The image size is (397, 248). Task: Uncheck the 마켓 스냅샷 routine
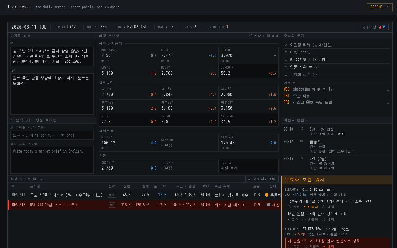(x=286, y=52)
